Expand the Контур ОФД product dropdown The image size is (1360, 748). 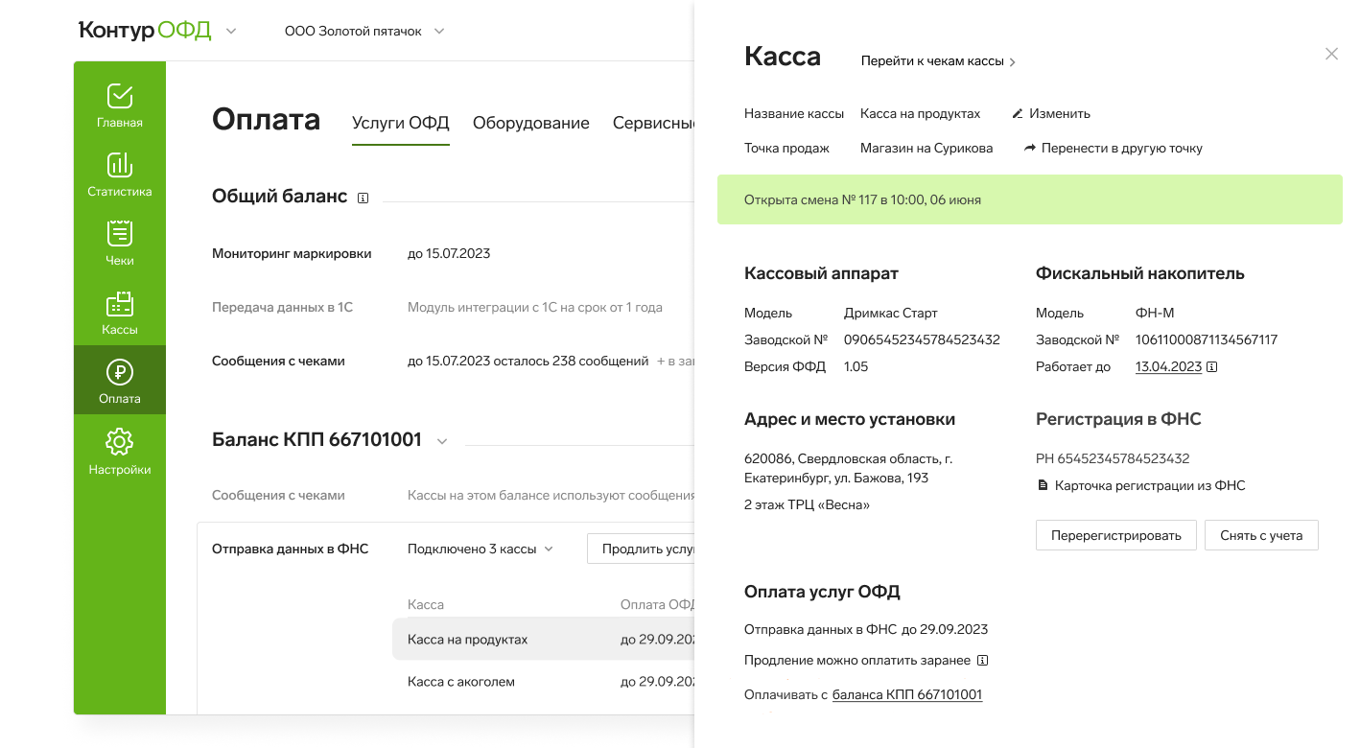(231, 31)
